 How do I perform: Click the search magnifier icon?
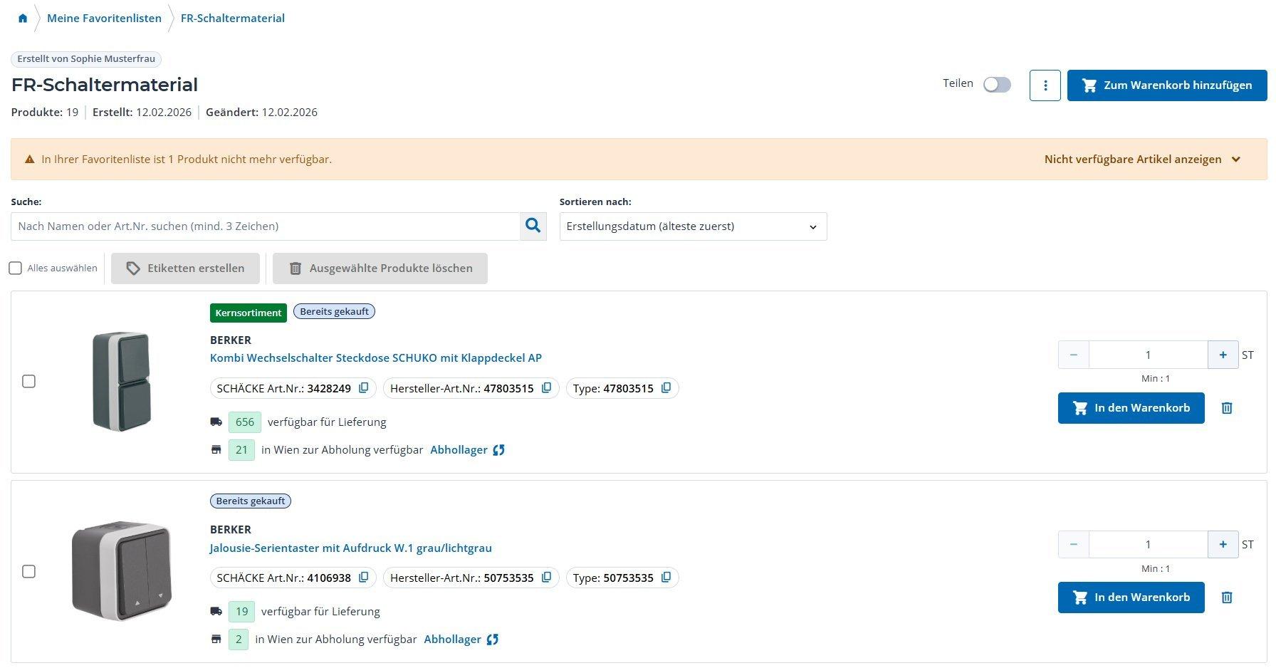[x=533, y=226]
